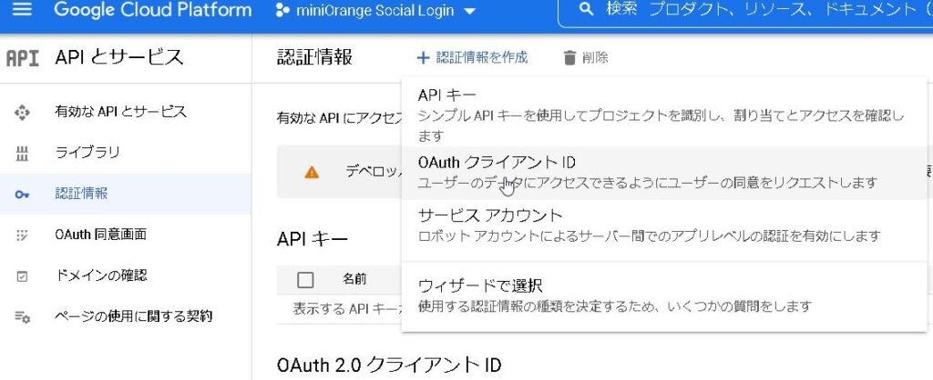Toggle the select-all checkbox in API キー table
The image size is (933, 380).
click(x=305, y=279)
